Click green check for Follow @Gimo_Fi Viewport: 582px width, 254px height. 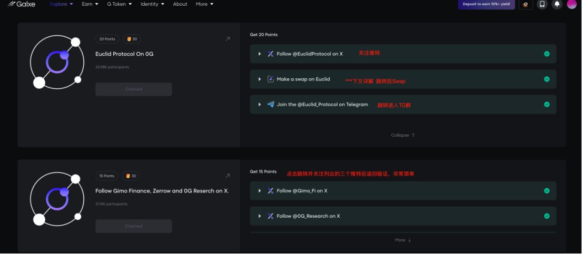coord(547,190)
